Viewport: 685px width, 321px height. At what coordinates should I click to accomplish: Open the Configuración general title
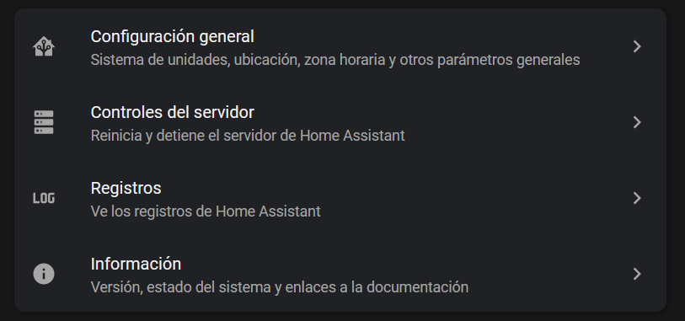point(172,37)
